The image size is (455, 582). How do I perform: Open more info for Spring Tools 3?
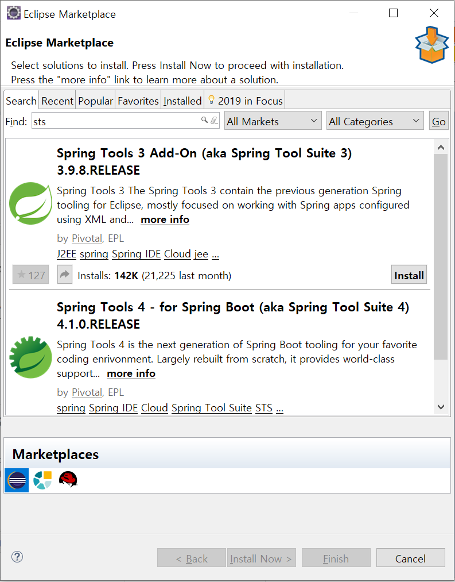pos(165,219)
